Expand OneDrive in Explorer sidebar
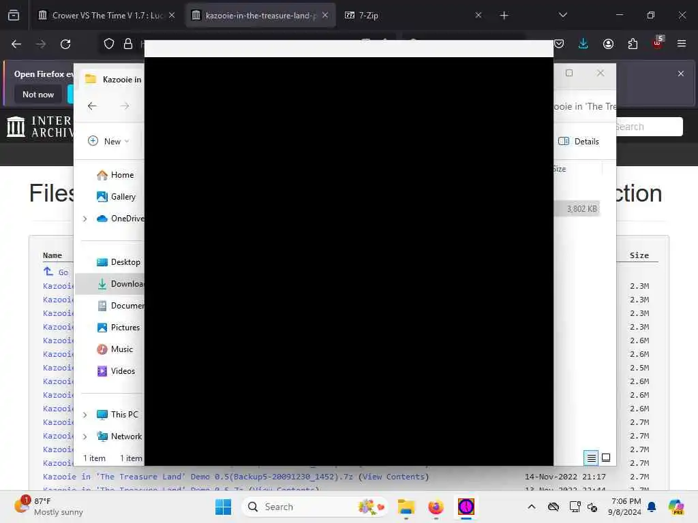 pos(85,219)
